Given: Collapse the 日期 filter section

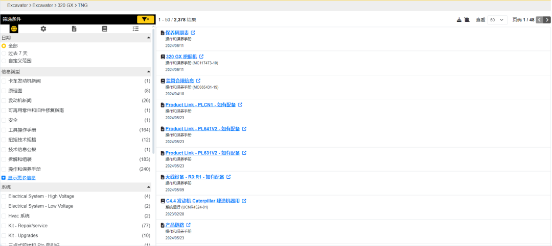Looking at the screenshot, I should [x=148, y=38].
